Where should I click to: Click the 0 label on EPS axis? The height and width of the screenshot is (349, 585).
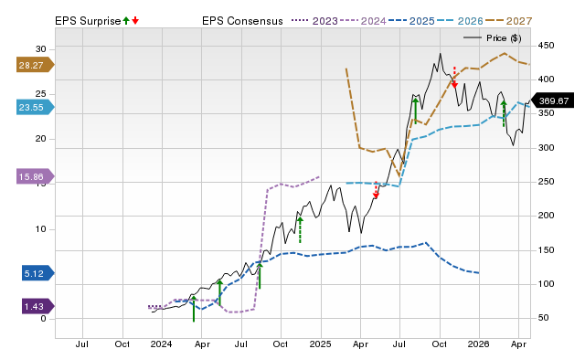[43, 319]
